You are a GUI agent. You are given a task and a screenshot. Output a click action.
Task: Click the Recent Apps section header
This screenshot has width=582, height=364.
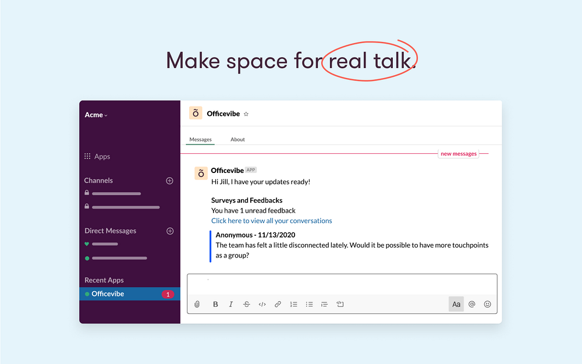[x=104, y=280]
